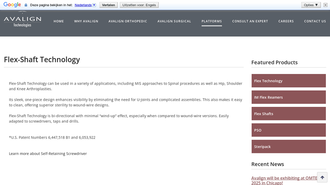Screen dimensions: 330x185
Task: Click the Avalign Technologies logo
Action: [x=22, y=21]
